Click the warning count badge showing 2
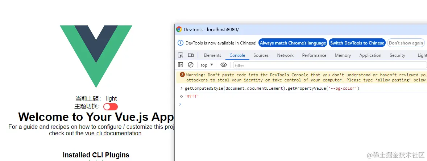Image resolution: width=427 pixels, height=161 pixels. tap(182, 75)
